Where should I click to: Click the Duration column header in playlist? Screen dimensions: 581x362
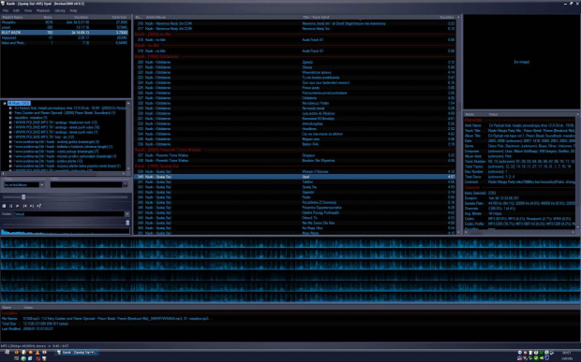[446, 18]
